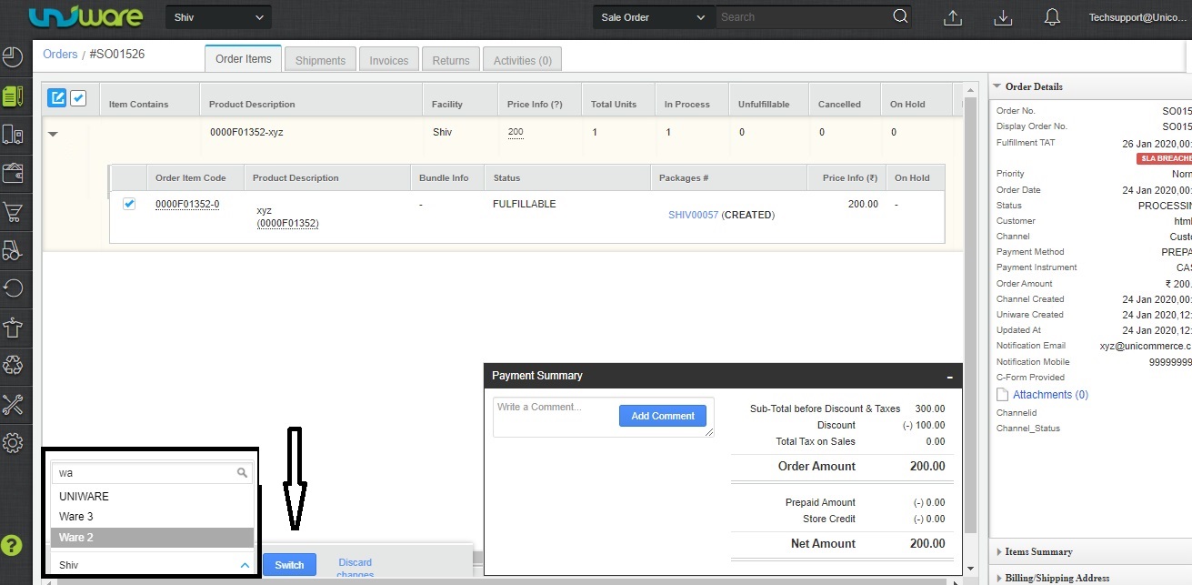Screen dimensions: 1192x585
Task: Click the Switch button
Action: [289, 565]
